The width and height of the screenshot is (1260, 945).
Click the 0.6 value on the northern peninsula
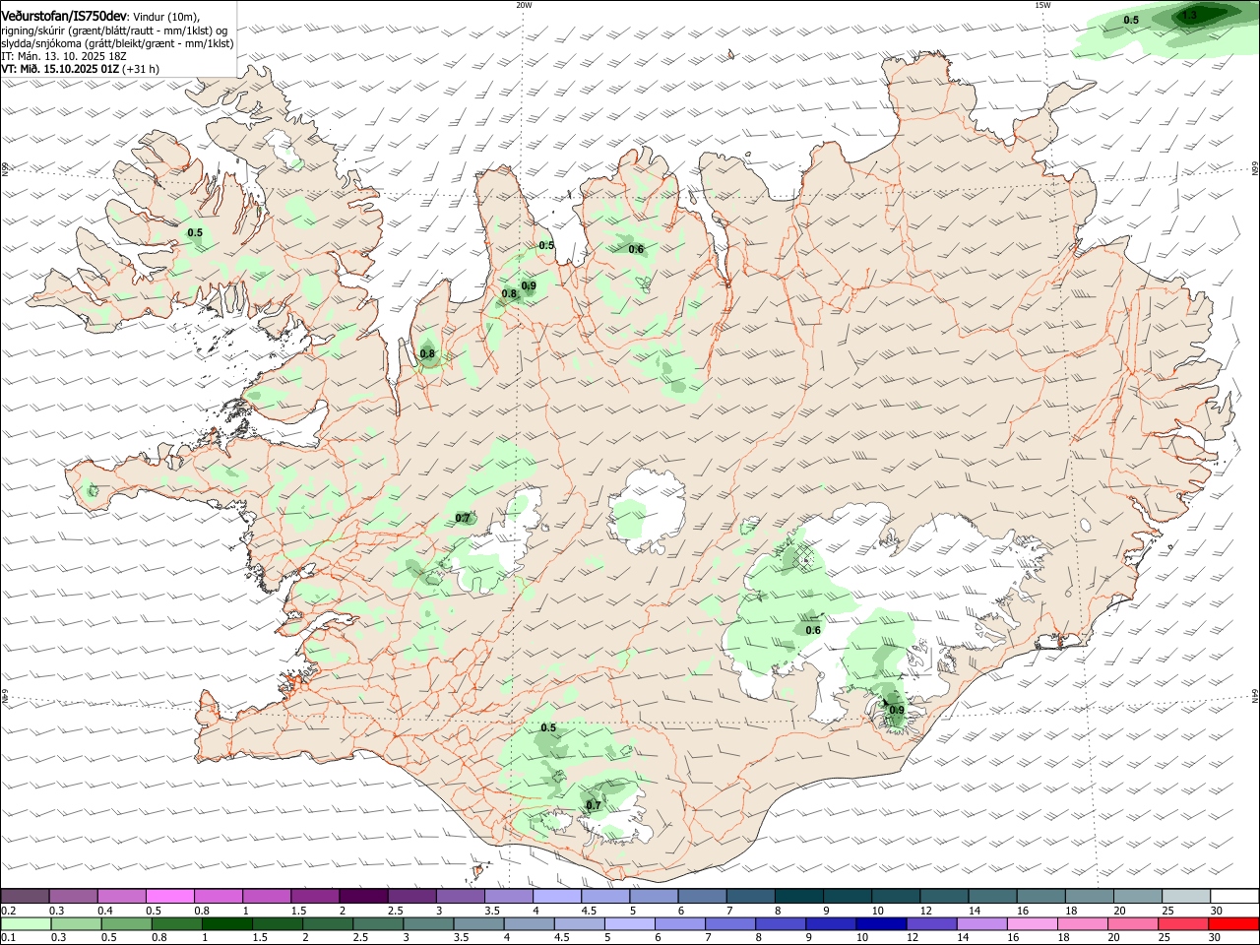pyautogui.click(x=636, y=249)
